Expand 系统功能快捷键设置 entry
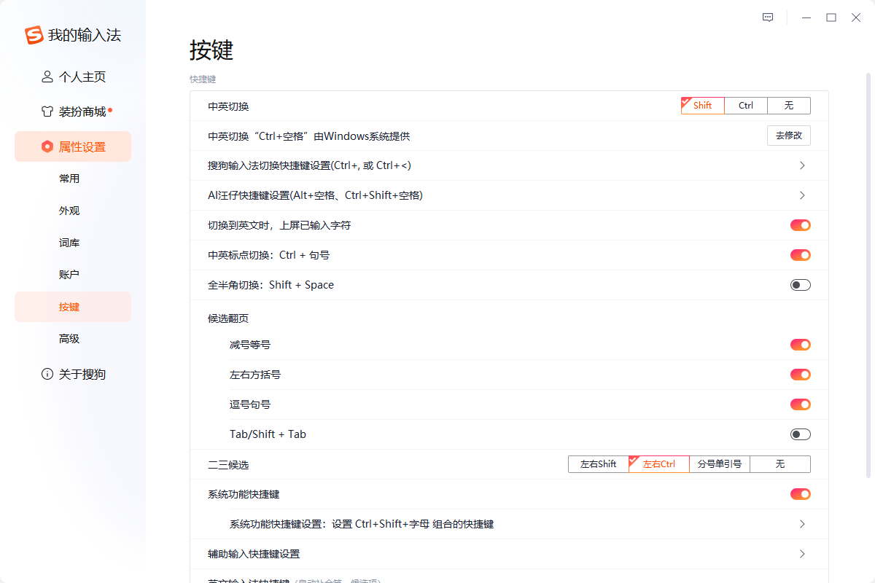This screenshot has height=583, width=875. 802,524
